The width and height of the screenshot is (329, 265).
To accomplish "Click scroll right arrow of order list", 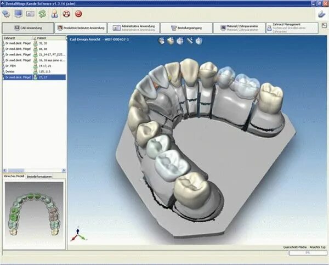I will pos(64,170).
